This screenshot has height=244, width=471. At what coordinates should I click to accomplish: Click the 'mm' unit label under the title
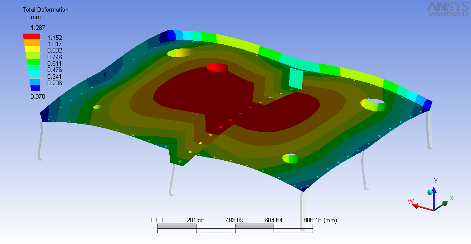[35, 17]
